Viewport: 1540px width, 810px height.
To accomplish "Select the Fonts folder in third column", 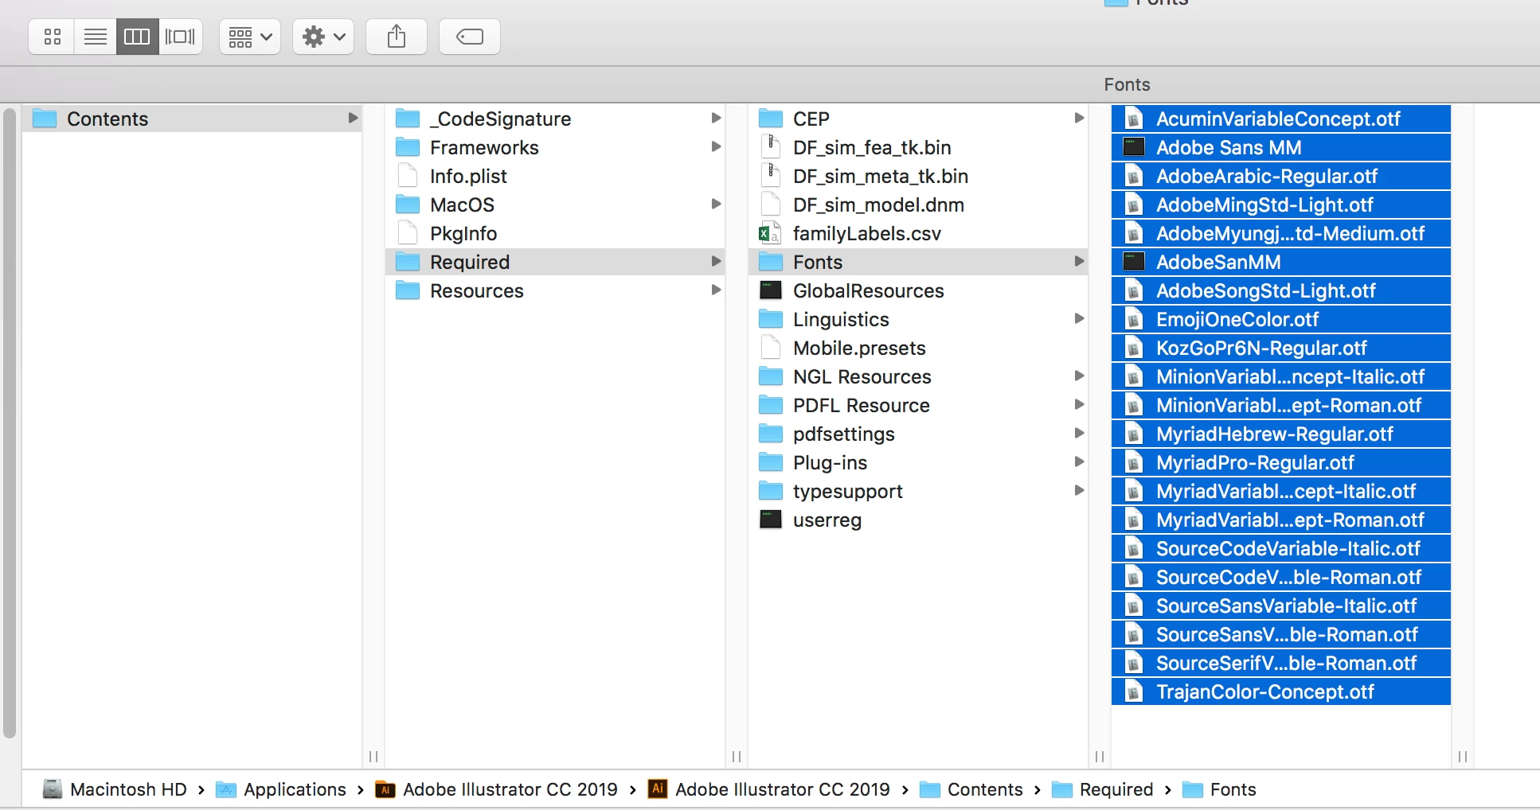I will 918,262.
